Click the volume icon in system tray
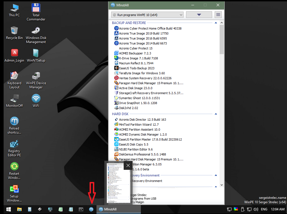 tap(256, 209)
